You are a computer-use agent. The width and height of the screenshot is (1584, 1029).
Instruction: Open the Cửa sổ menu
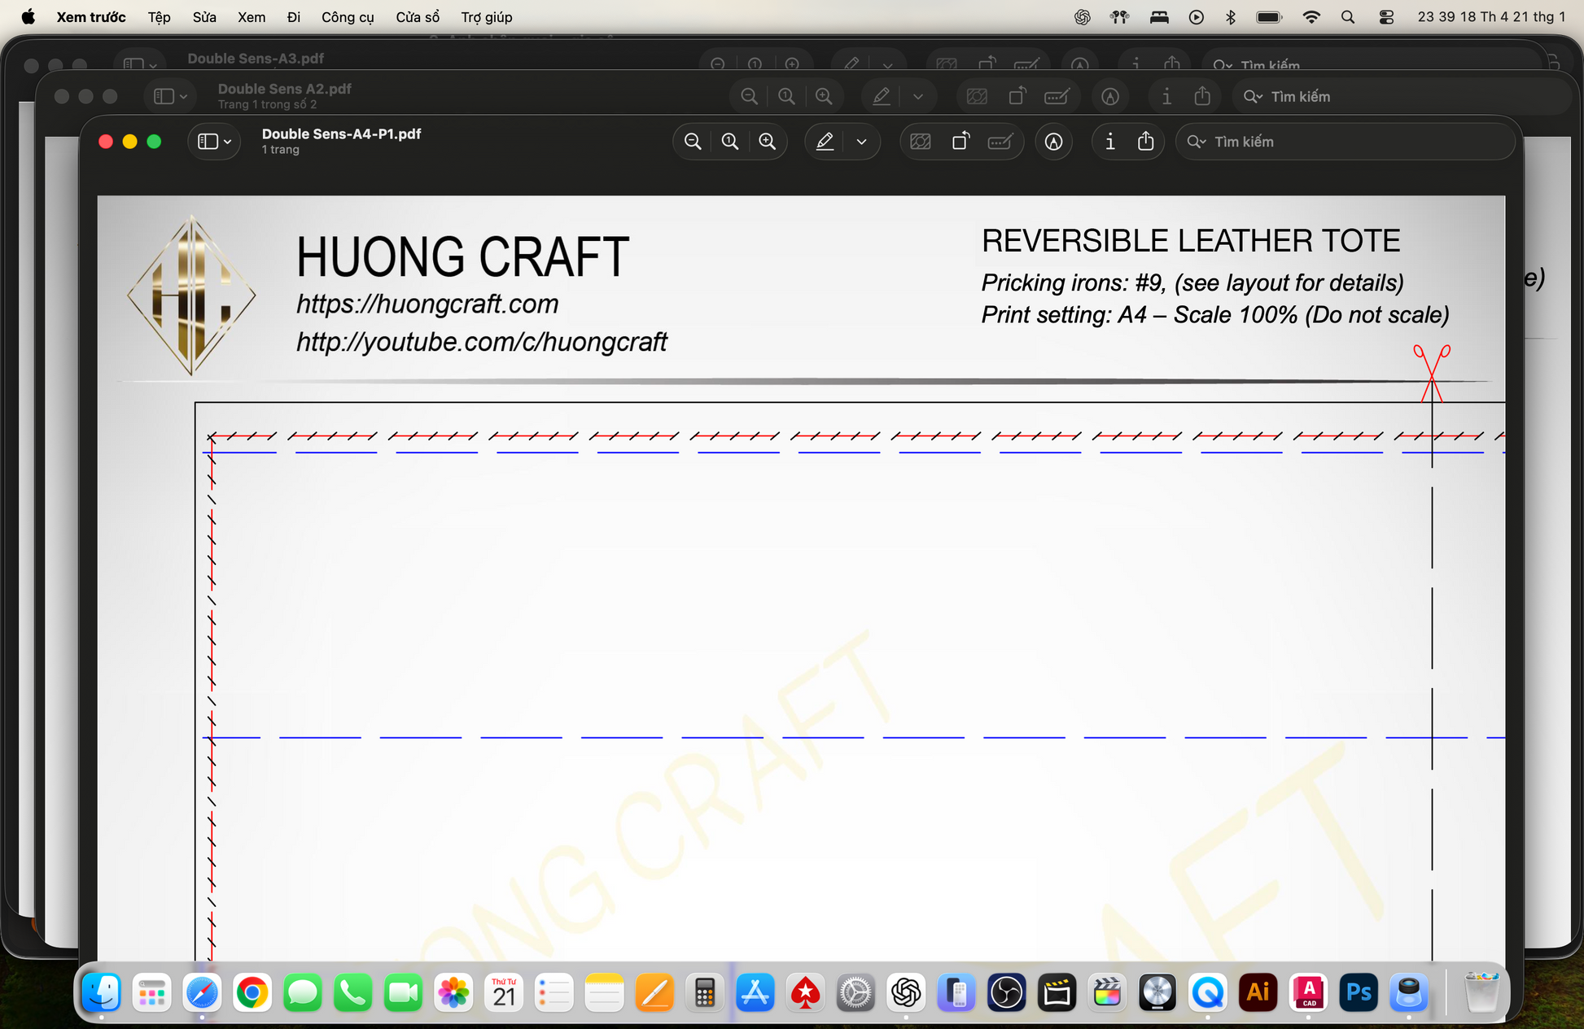[x=418, y=17]
